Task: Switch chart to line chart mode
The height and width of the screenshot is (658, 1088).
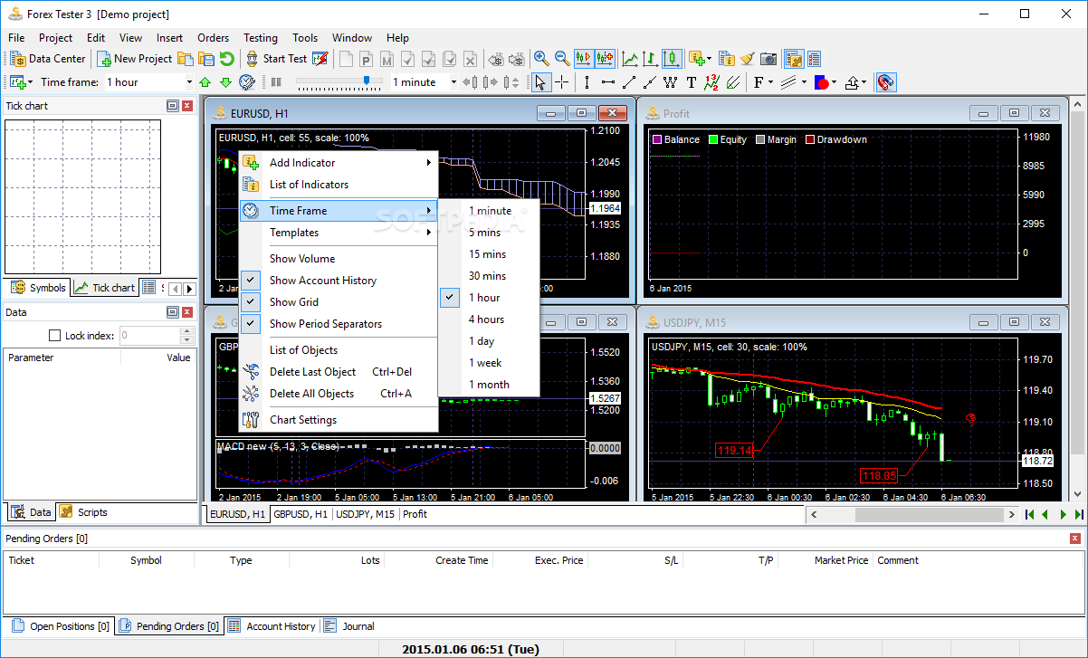Action: point(630,59)
